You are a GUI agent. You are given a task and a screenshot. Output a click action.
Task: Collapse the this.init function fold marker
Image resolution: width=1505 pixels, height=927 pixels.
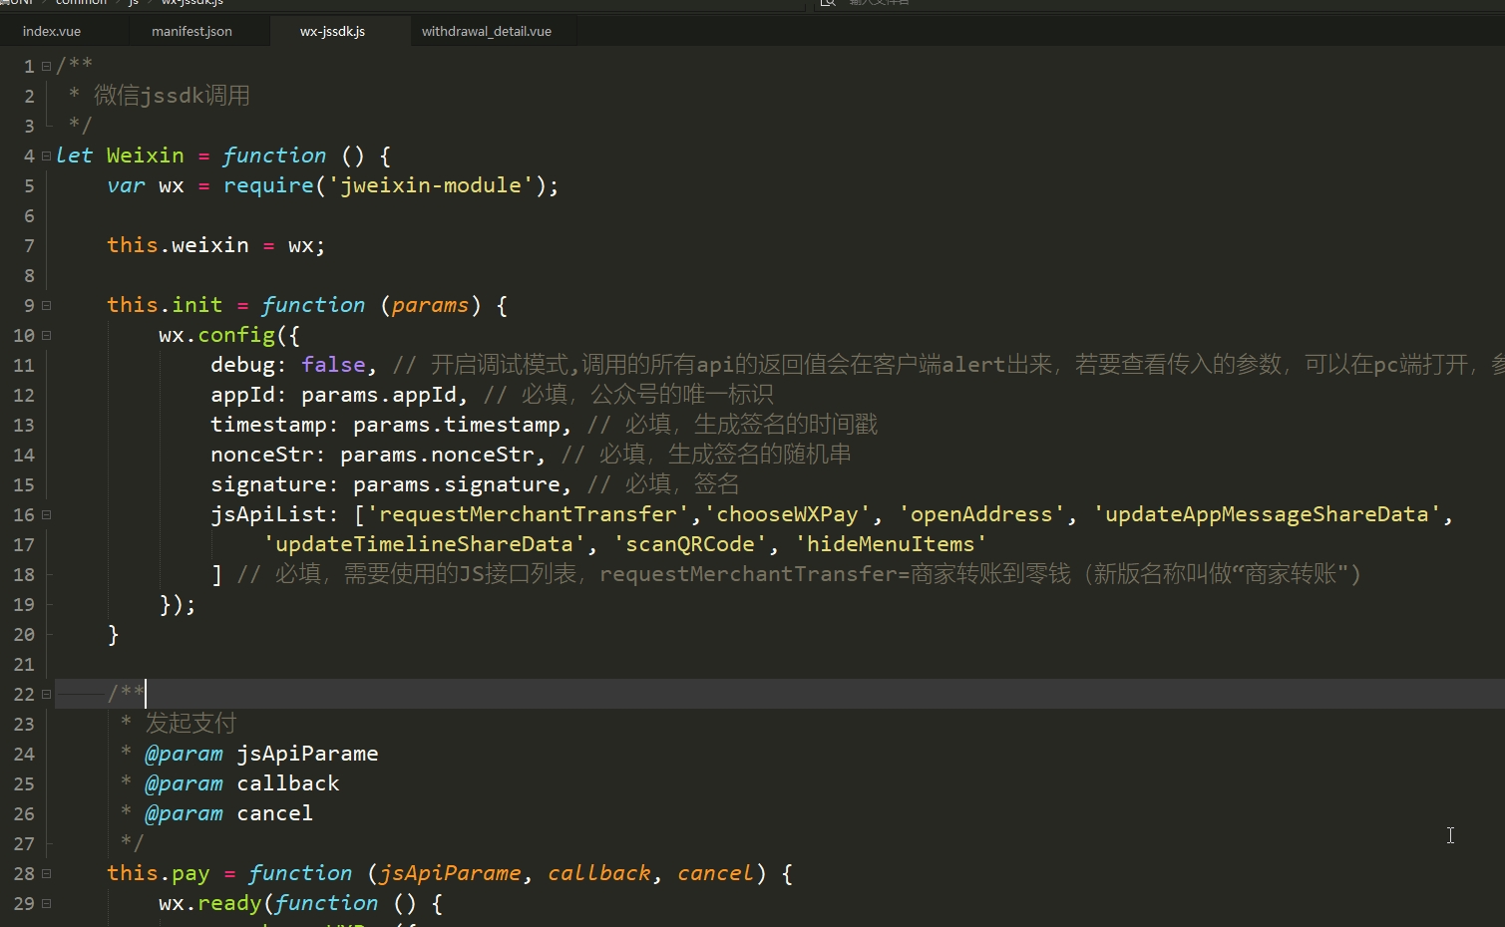(46, 306)
